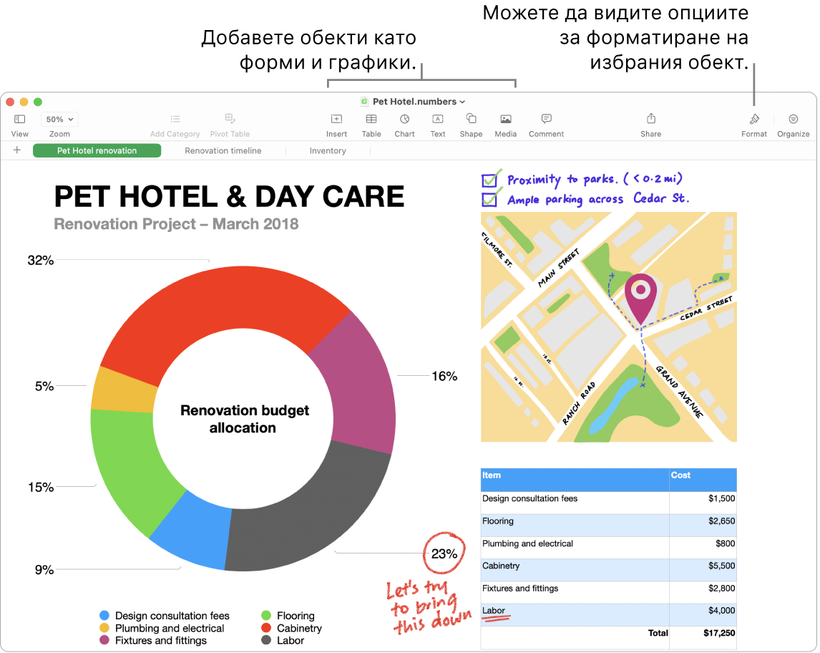
Task: Add a new sheet with the plus button
Action: 16,150
